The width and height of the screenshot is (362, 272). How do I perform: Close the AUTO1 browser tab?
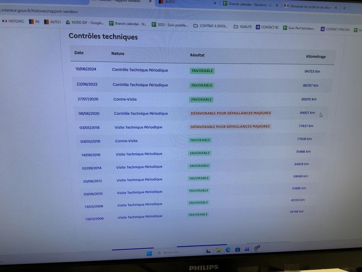point(214,3)
